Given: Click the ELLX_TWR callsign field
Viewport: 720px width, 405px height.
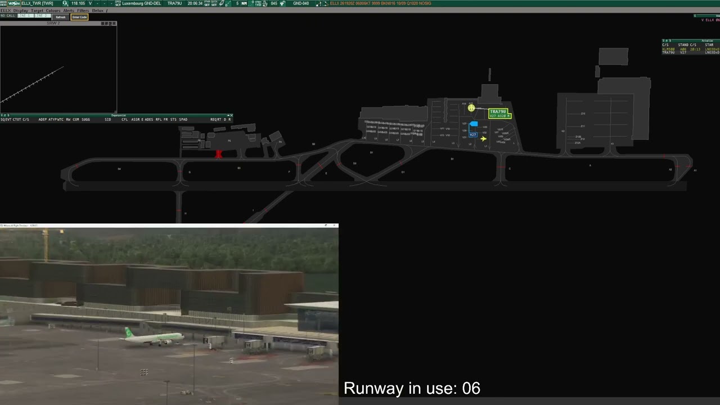Looking at the screenshot, I should (x=37, y=3).
